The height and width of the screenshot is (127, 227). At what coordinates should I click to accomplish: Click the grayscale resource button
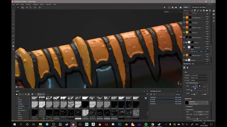click(x=197, y=103)
